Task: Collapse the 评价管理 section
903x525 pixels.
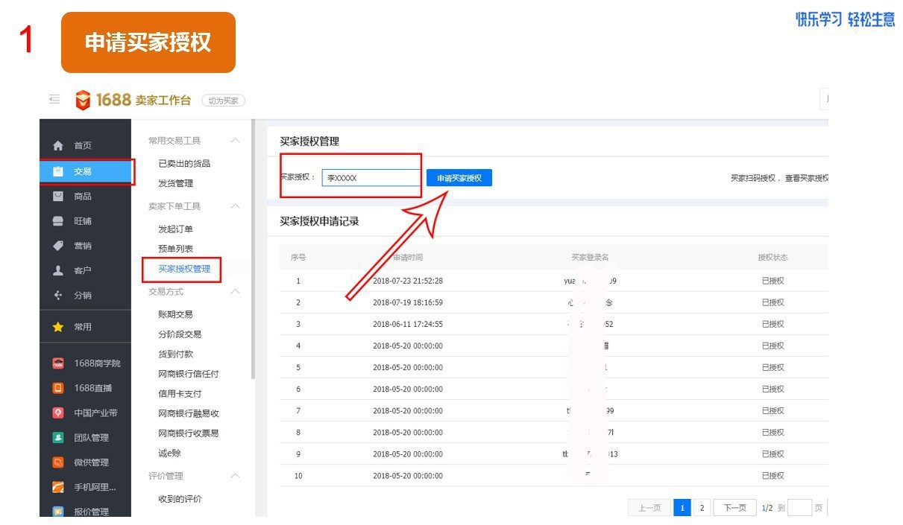Action: [x=235, y=476]
